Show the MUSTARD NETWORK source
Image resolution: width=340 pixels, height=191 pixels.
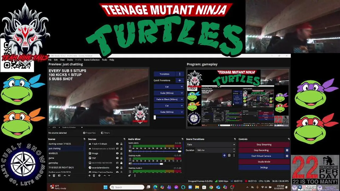point(117,163)
